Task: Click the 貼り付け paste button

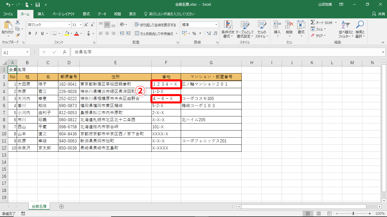Action: (x=8, y=29)
